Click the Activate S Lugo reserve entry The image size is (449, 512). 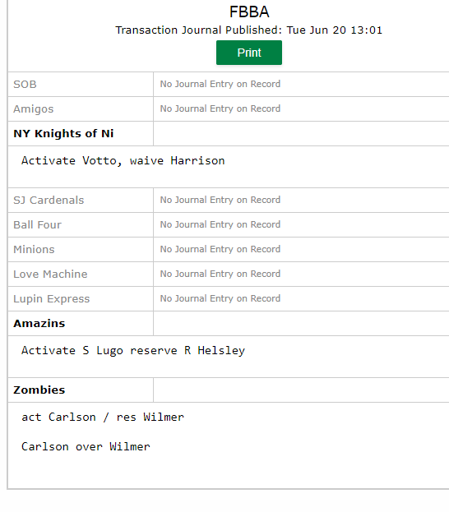pos(133,350)
